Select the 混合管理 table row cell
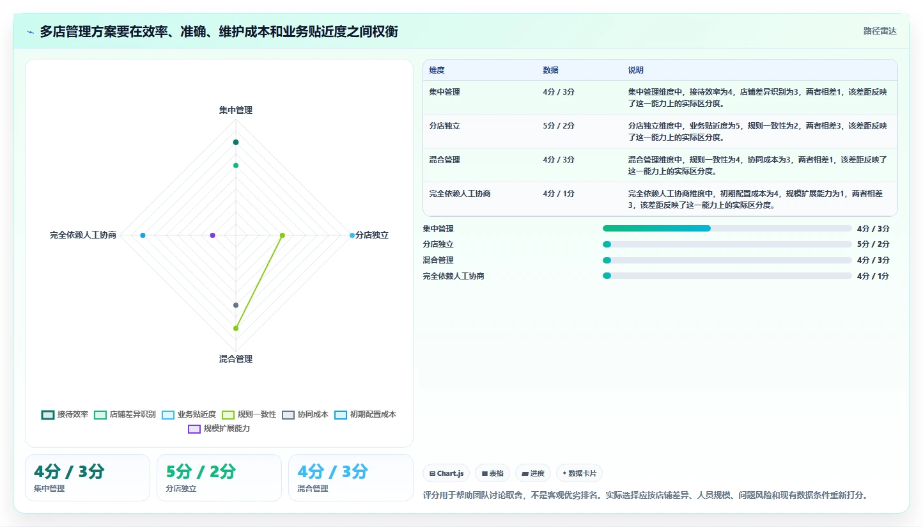923x527 pixels. click(x=445, y=160)
